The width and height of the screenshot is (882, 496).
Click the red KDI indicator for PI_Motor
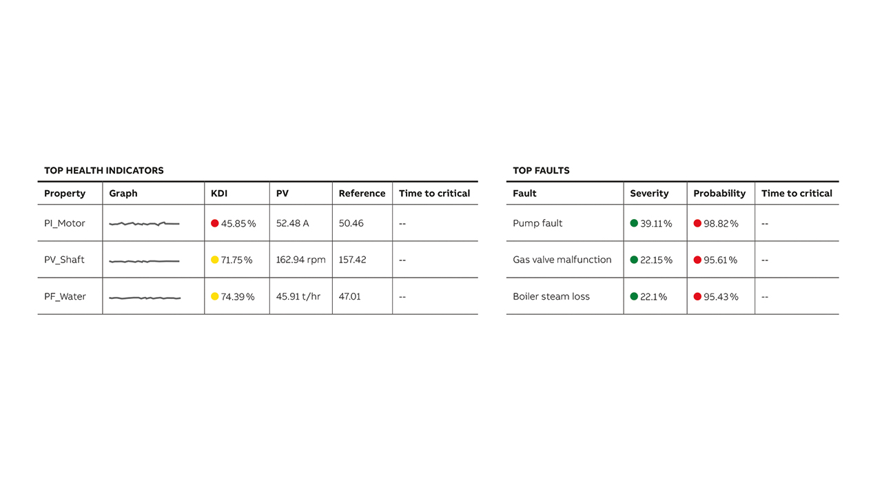214,223
